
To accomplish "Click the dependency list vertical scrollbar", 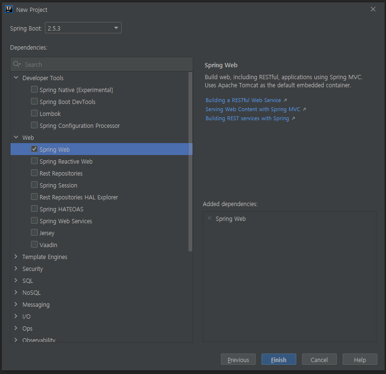I will (x=190, y=162).
